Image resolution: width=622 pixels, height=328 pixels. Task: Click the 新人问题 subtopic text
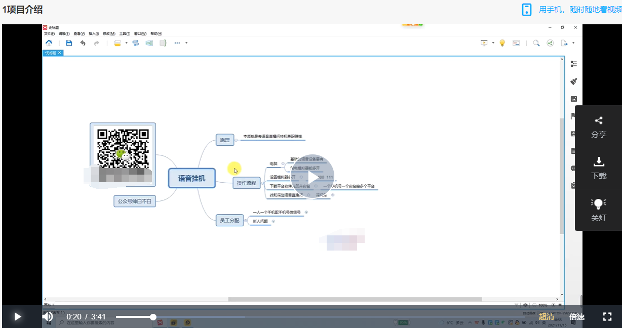click(x=260, y=221)
